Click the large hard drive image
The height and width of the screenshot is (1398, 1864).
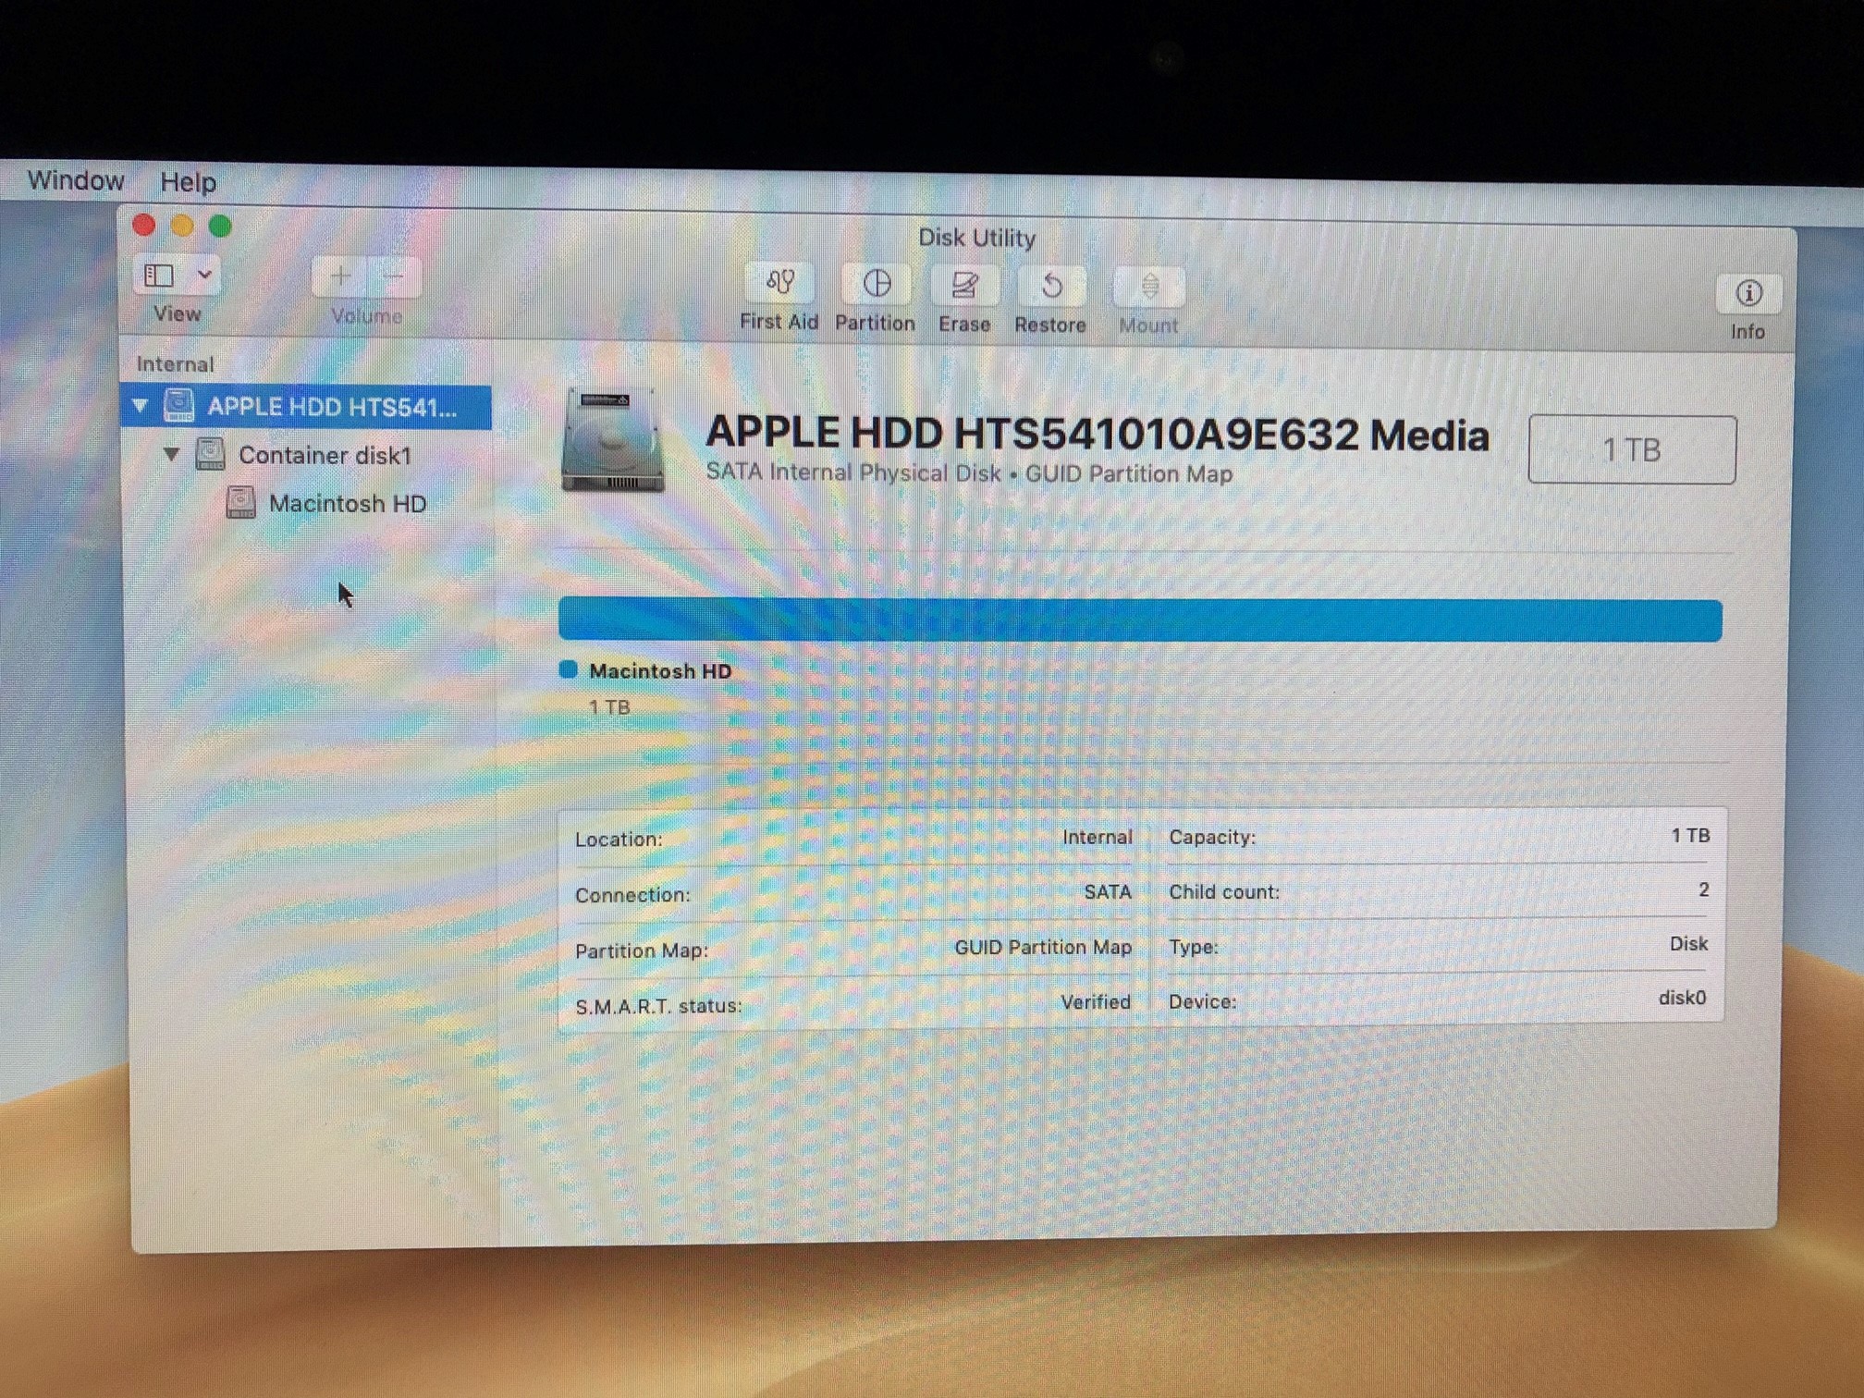(x=612, y=440)
